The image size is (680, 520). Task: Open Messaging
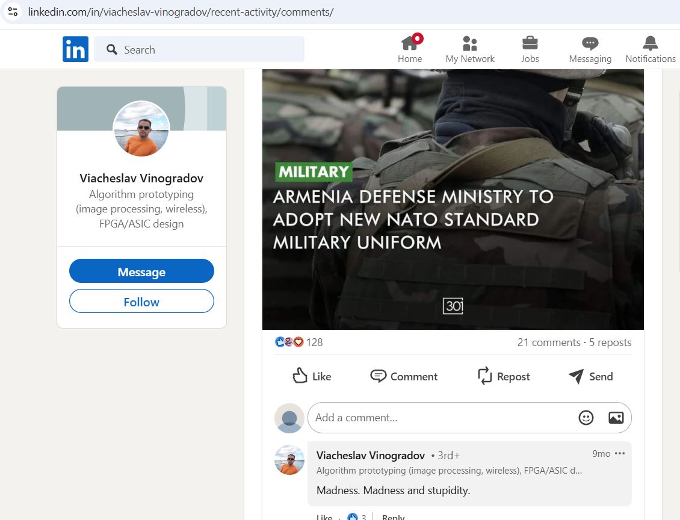(x=590, y=49)
